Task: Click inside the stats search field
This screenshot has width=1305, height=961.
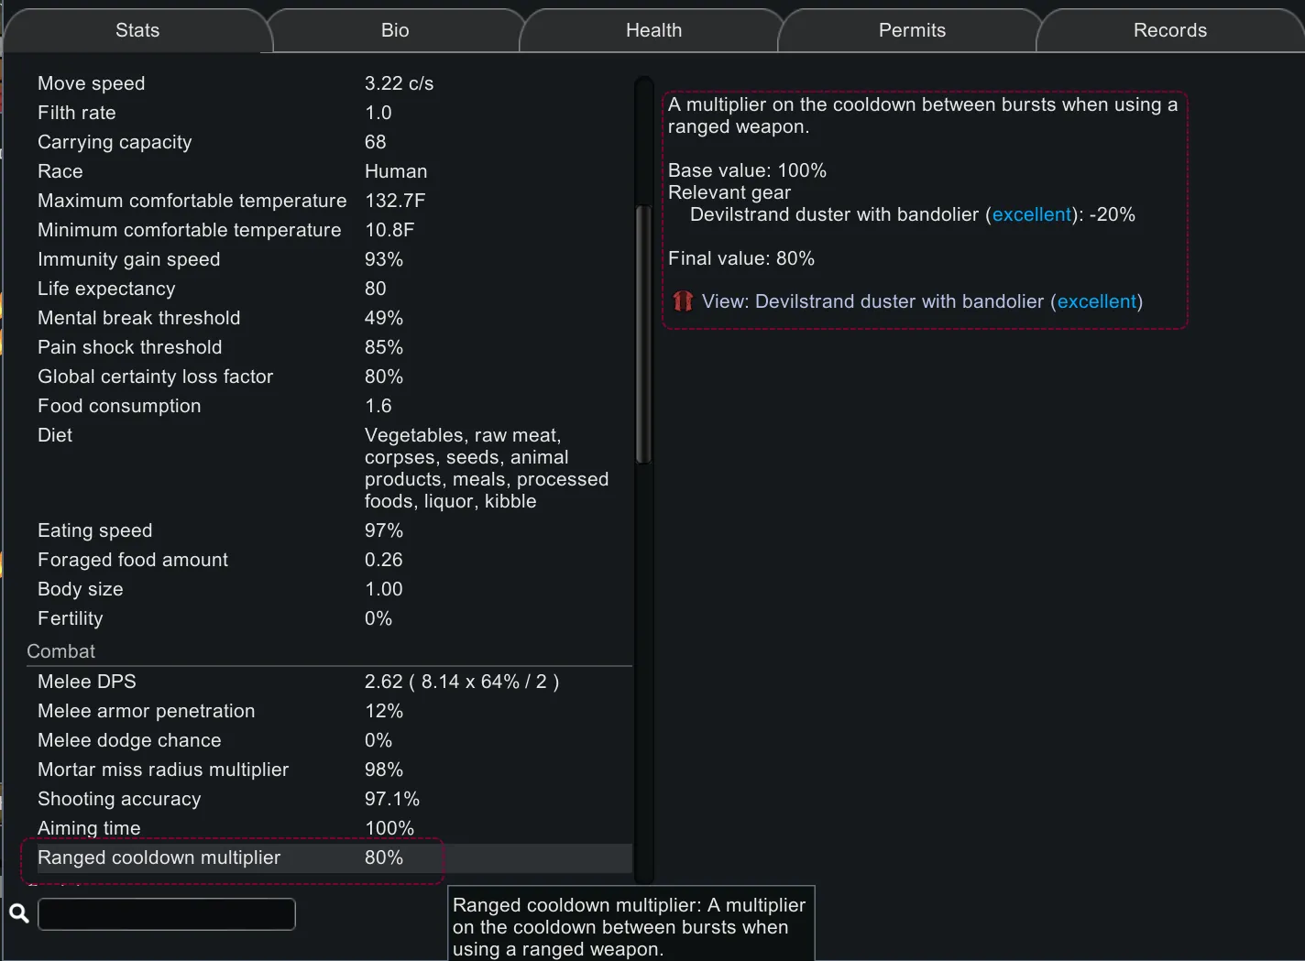Action: (166, 914)
